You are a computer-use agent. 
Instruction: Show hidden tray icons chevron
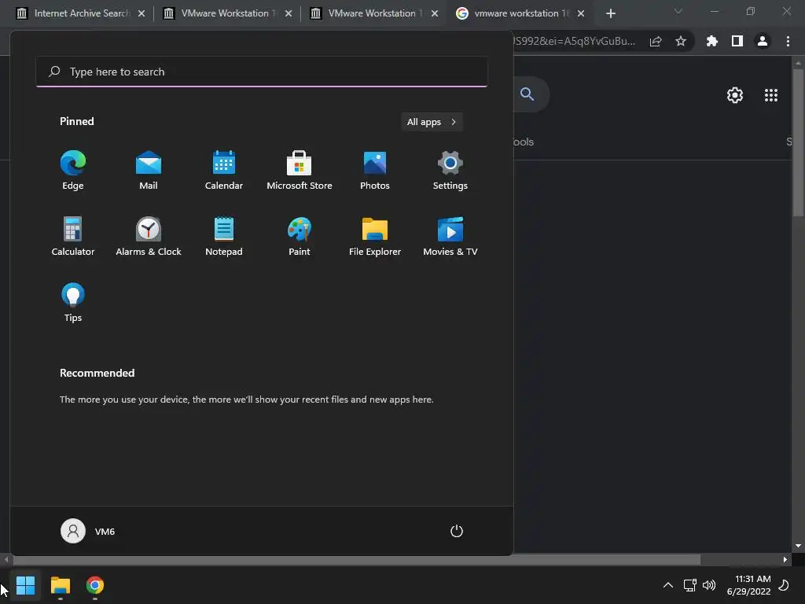coord(668,585)
